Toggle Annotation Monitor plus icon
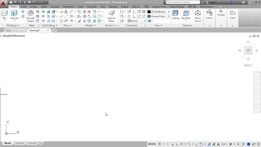The height and width of the screenshot is (147, 261). click(x=238, y=144)
